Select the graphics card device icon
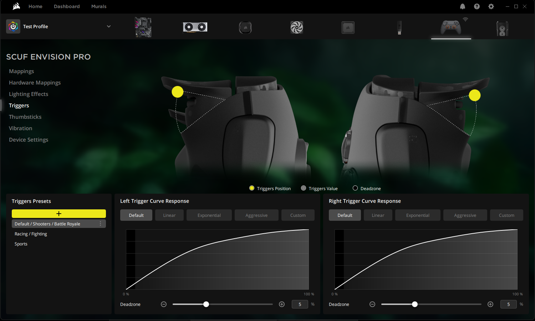 195,27
